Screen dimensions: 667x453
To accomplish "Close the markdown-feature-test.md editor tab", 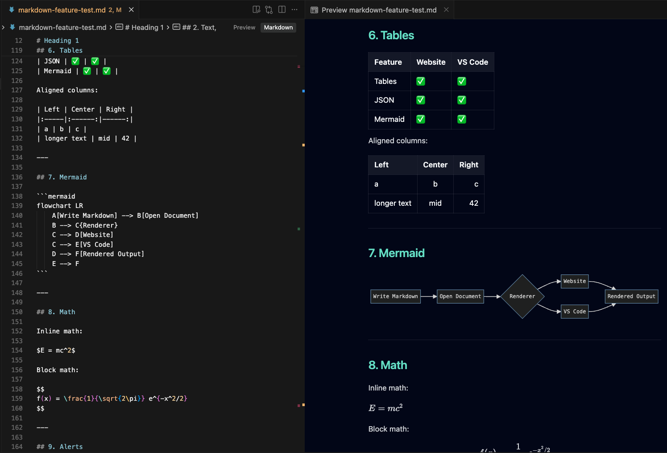I will [131, 9].
